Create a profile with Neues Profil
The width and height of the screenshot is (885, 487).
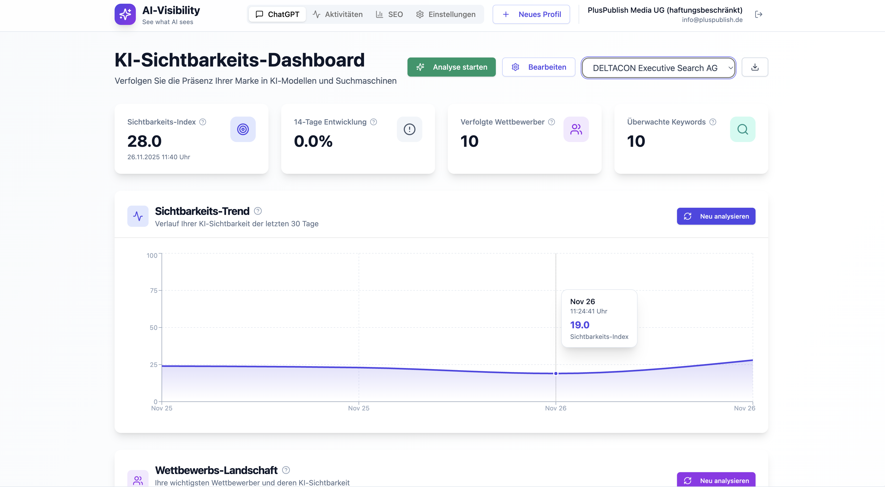tap(531, 14)
